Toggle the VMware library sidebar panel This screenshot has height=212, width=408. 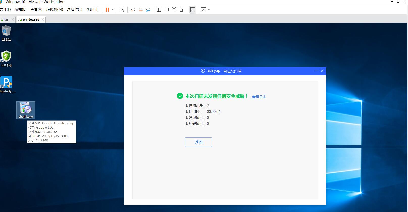pos(159,10)
